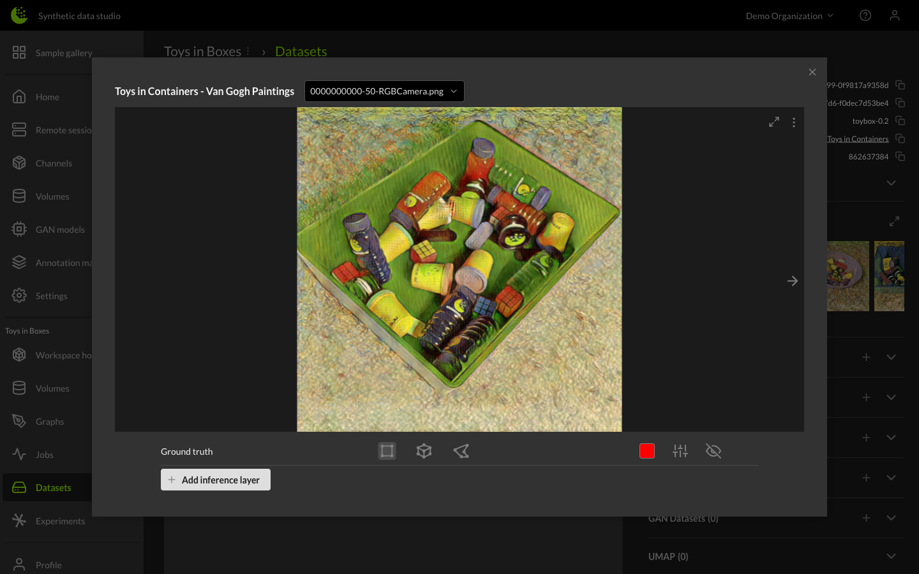This screenshot has height=574, width=919.
Task: Open Datasets in the sidebar
Action: 53,488
